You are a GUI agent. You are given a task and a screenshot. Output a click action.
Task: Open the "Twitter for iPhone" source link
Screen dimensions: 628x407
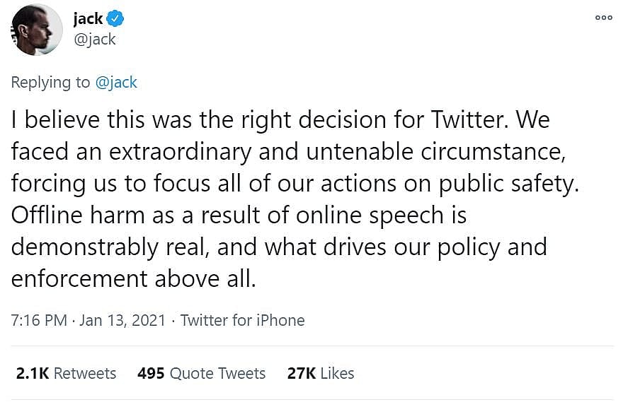click(x=242, y=320)
